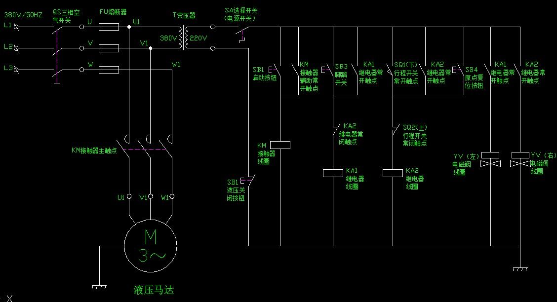Click the 380V/50HZ supply label
The image size is (557, 302).
(x=23, y=15)
